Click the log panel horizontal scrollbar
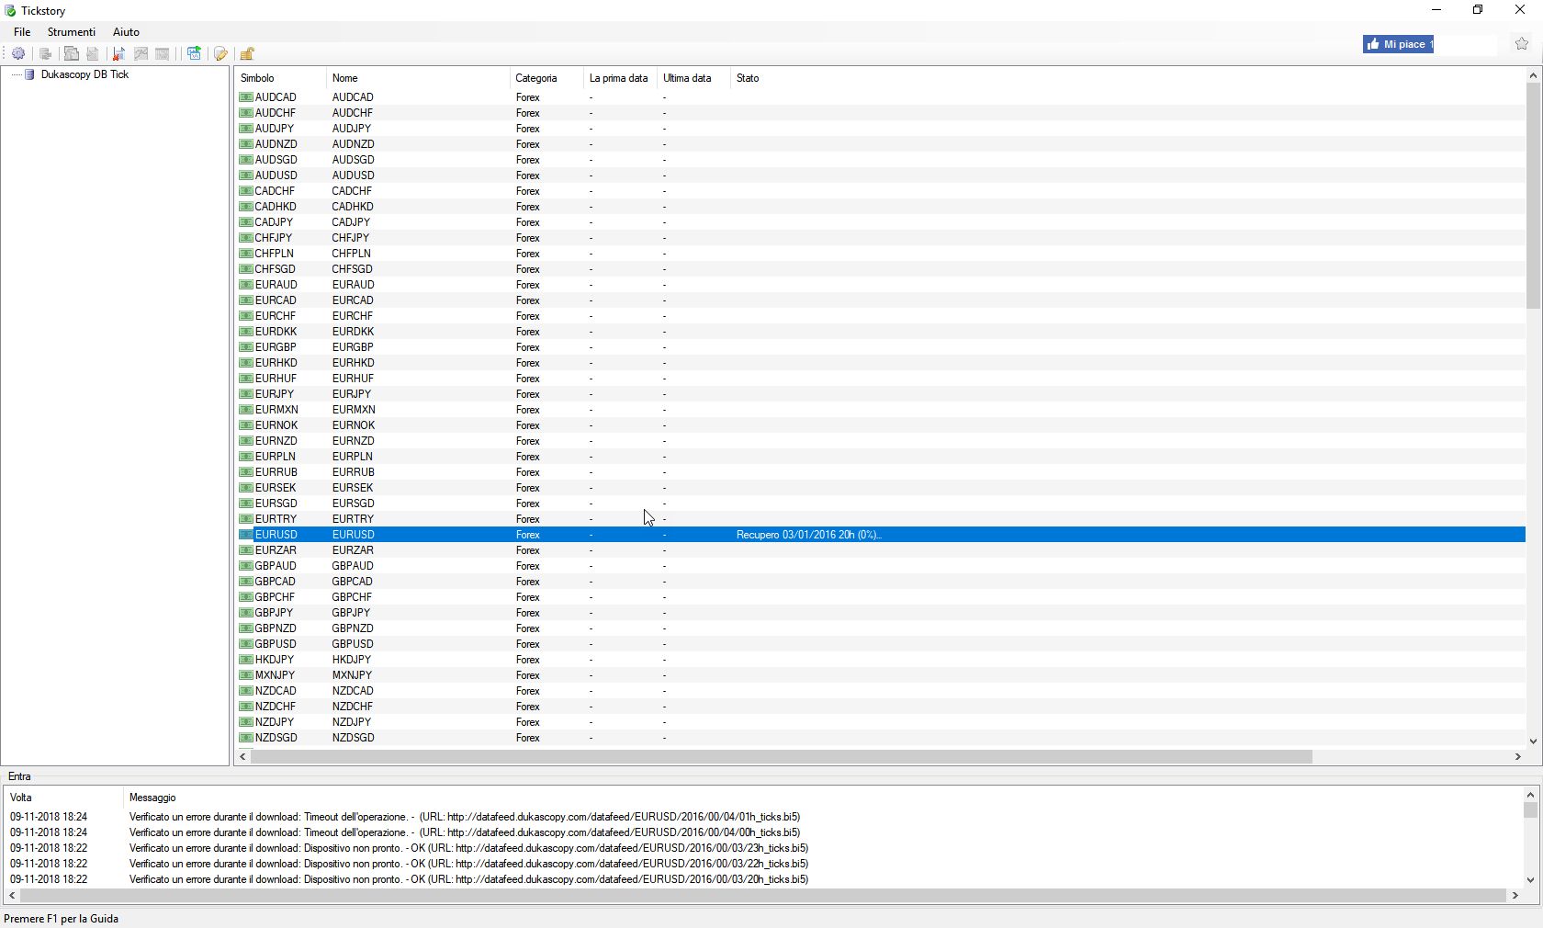The width and height of the screenshot is (1543, 928). pos(762,895)
